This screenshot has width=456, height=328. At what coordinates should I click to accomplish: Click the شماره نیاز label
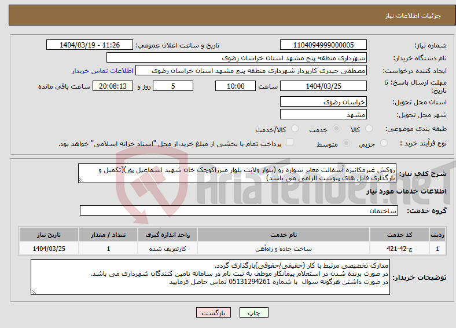click(431, 45)
